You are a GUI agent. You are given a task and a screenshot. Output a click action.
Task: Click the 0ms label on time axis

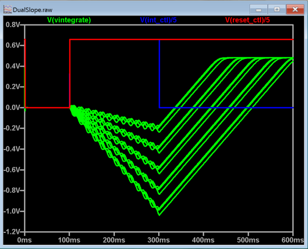point(25,240)
